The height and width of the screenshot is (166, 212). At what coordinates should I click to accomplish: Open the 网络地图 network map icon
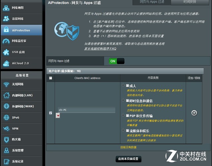[6, 8]
